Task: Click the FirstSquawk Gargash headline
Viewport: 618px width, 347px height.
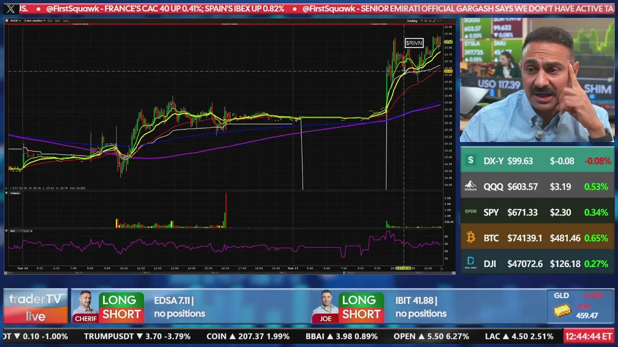Action: pyautogui.click(x=459, y=8)
